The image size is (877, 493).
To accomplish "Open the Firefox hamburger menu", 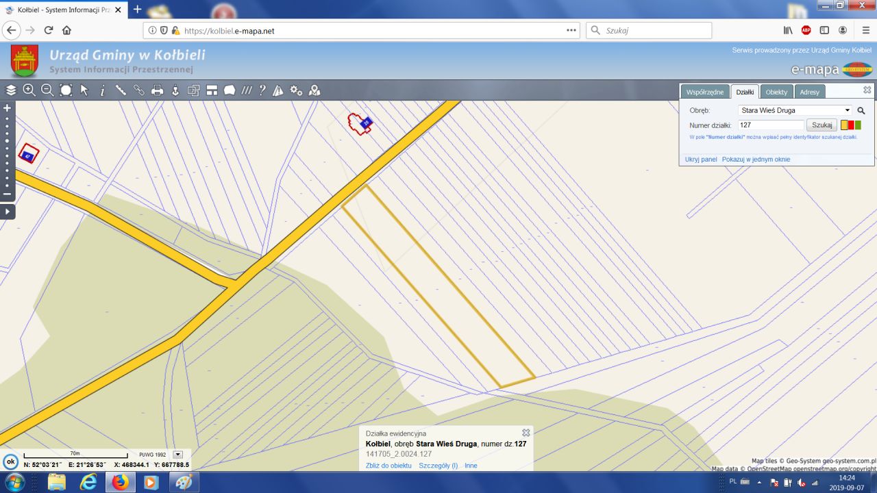I will tap(866, 30).
